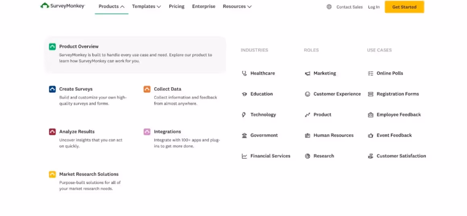Open the Registration Forms use case
The width and height of the screenshot is (467, 216).
pos(398,94)
